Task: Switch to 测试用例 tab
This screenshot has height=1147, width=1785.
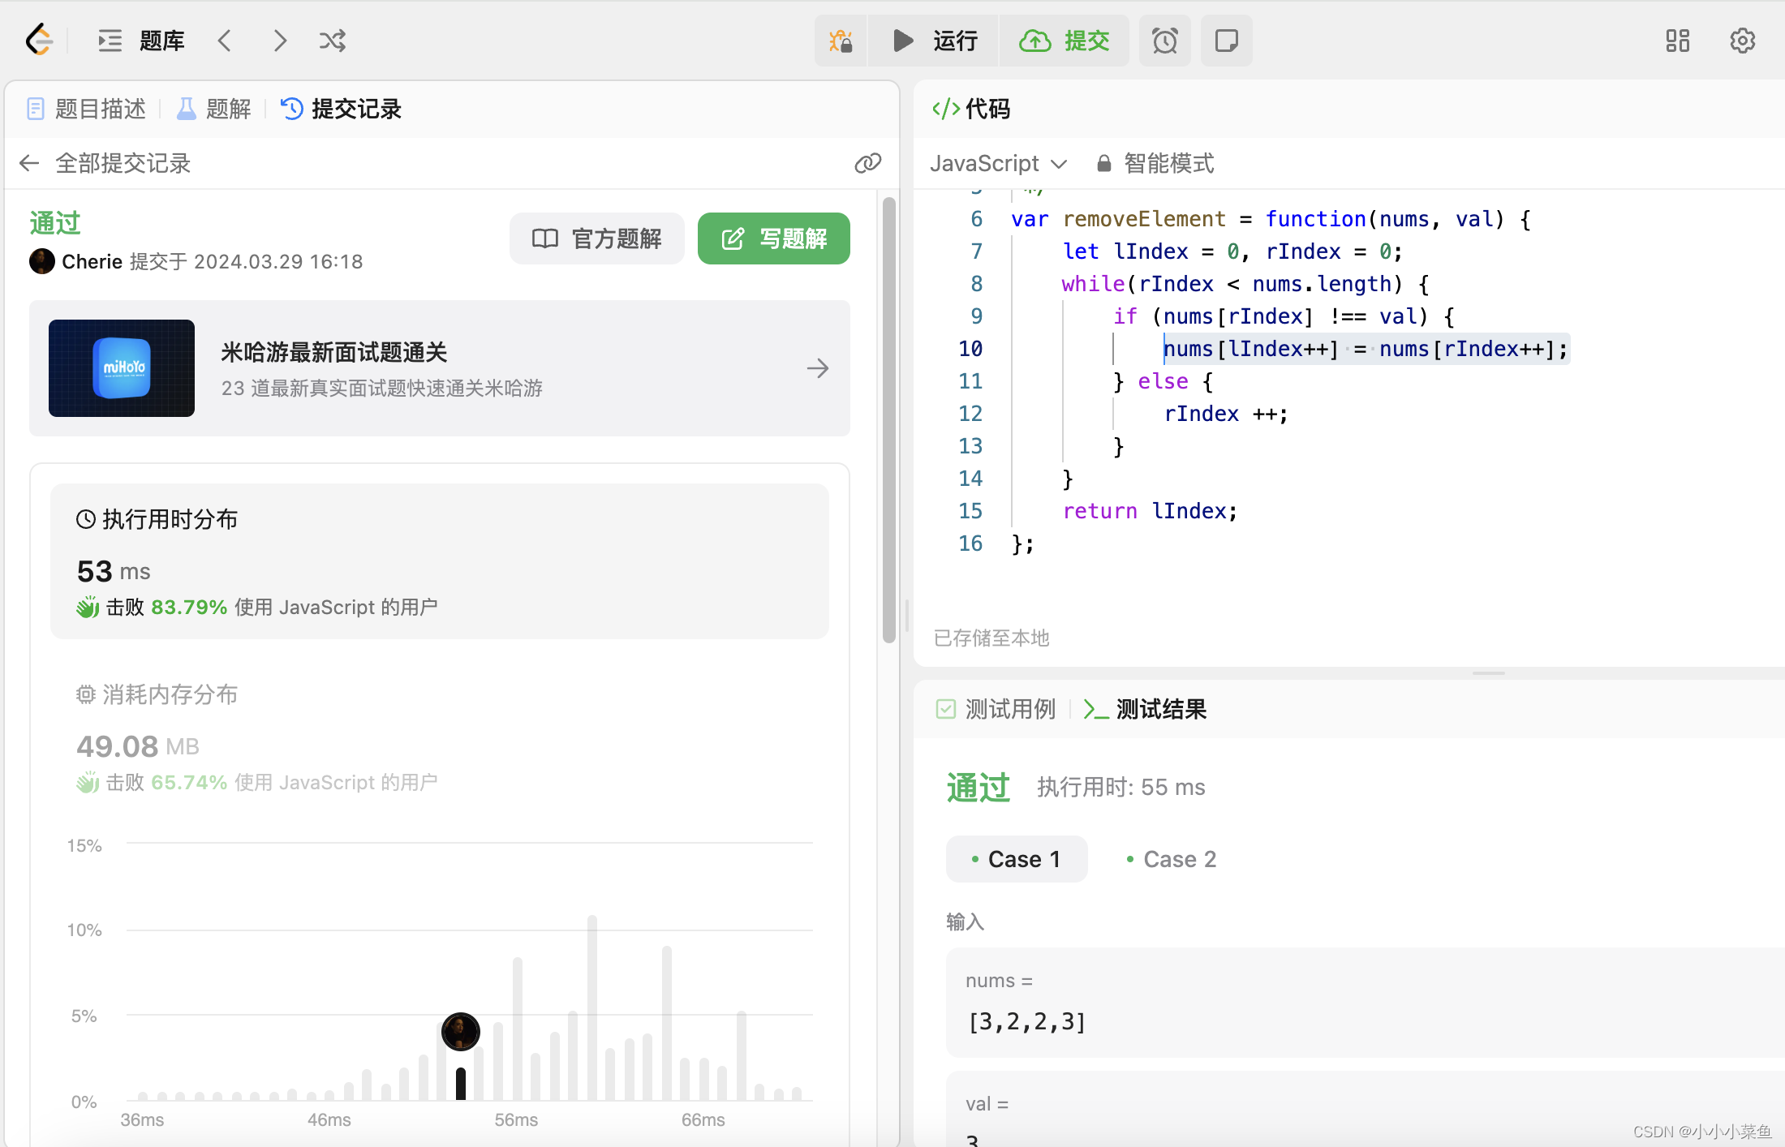Action: [996, 709]
